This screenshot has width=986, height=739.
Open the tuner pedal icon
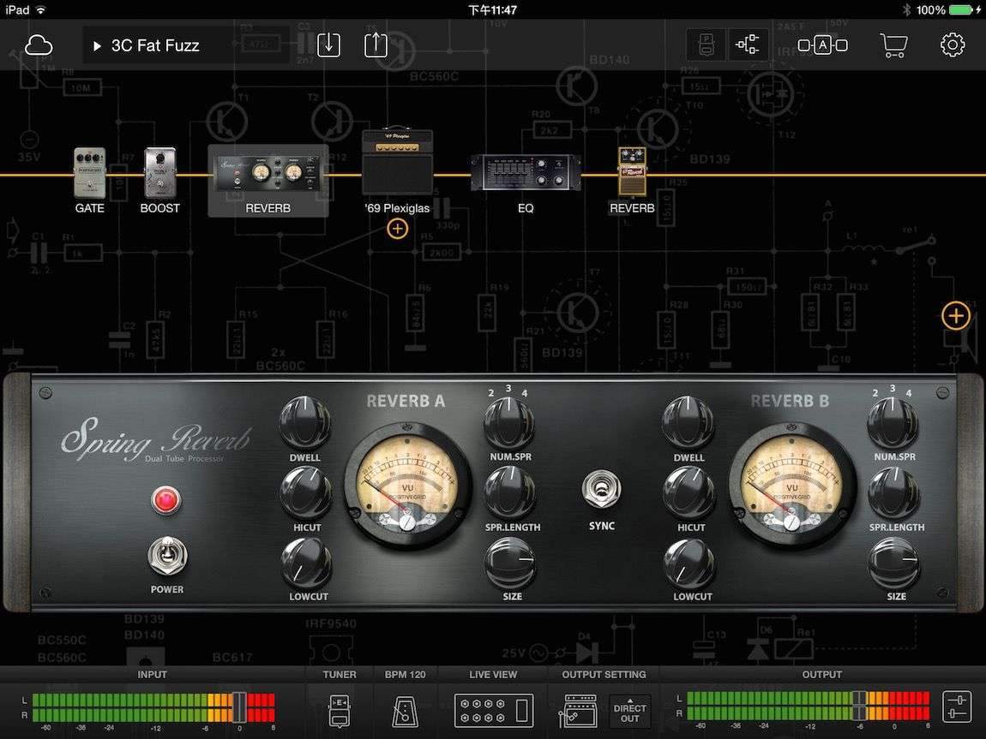(340, 710)
